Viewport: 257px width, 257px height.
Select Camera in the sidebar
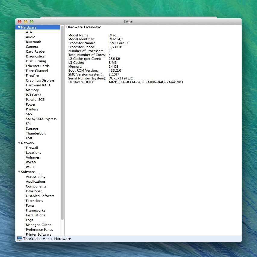coord(32,47)
